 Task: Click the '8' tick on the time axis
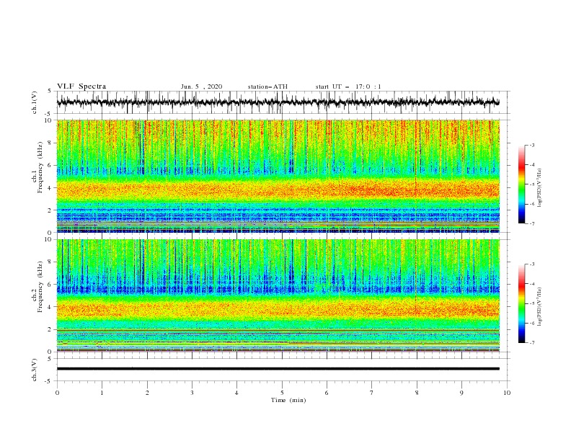[x=417, y=393]
